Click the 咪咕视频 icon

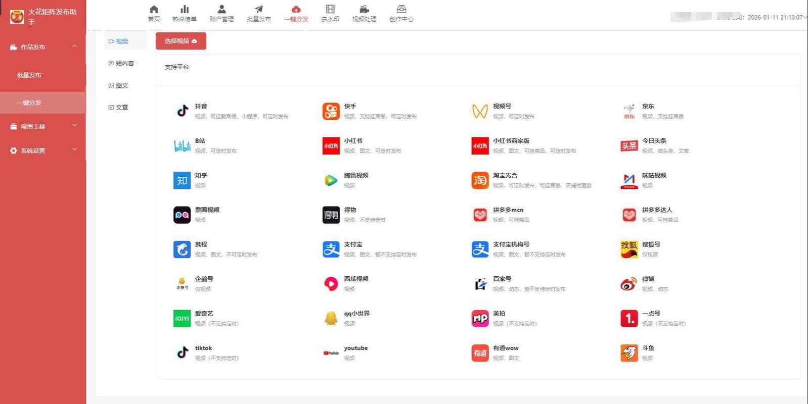pyautogui.click(x=629, y=181)
